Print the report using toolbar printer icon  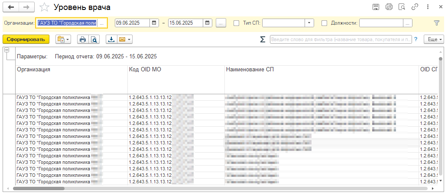click(83, 39)
